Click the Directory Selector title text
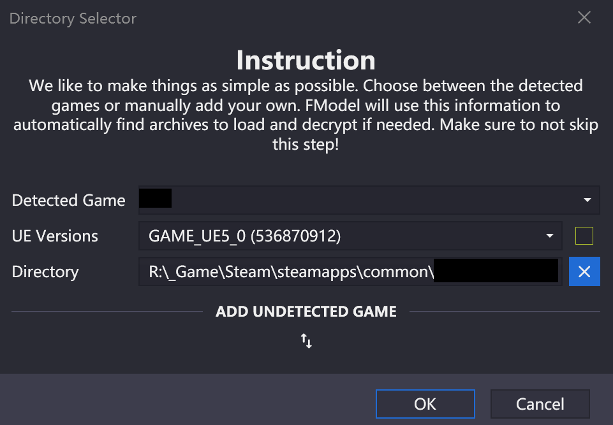This screenshot has height=425, width=613. (73, 18)
